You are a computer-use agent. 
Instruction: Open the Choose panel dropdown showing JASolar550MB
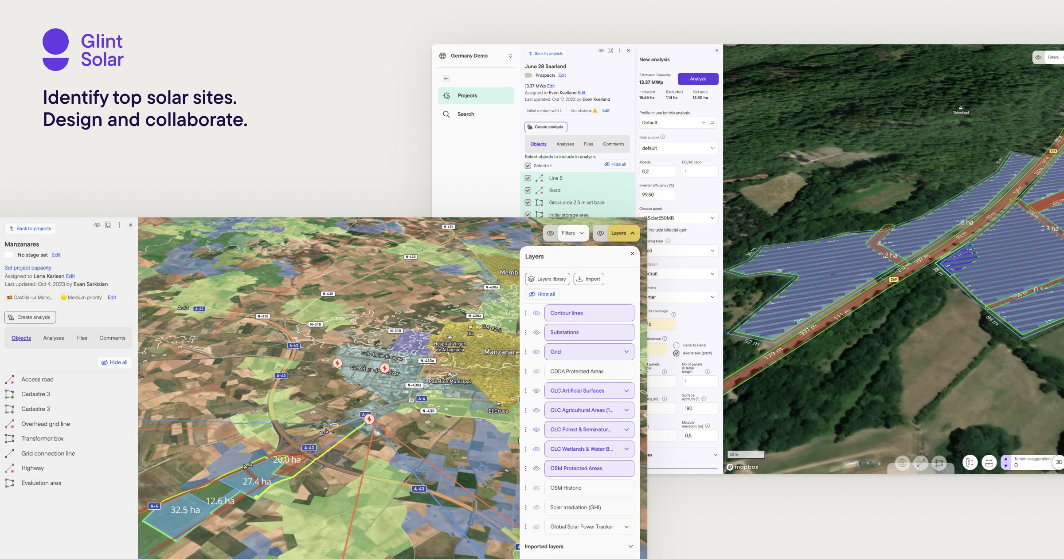pos(678,218)
